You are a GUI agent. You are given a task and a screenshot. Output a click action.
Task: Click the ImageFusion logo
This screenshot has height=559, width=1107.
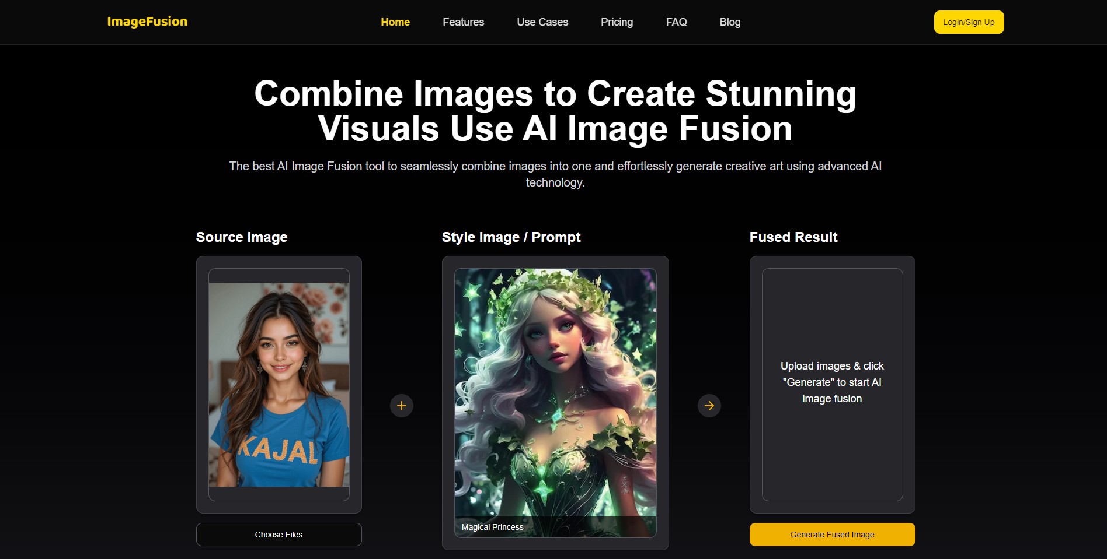click(x=147, y=22)
